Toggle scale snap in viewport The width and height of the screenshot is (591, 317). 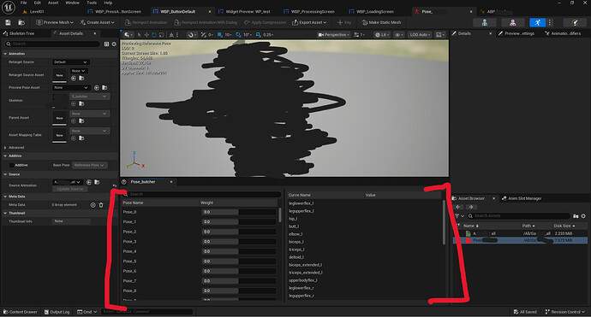point(259,34)
